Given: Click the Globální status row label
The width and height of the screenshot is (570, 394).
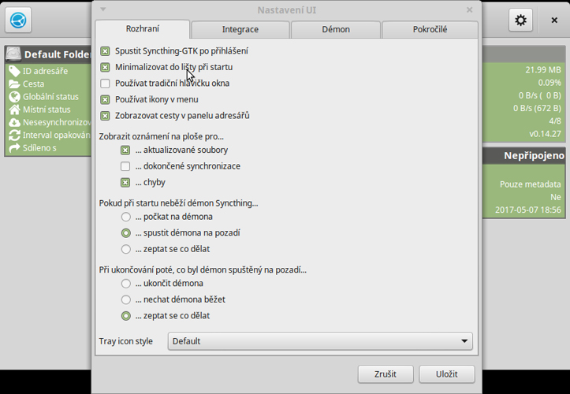Looking at the screenshot, I should coord(50,97).
